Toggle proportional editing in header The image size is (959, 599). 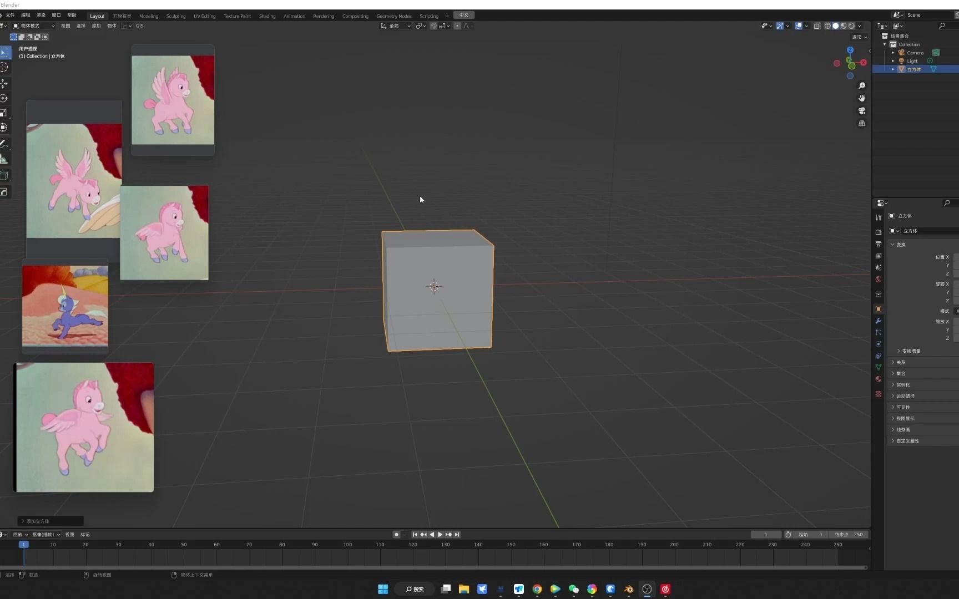click(457, 26)
